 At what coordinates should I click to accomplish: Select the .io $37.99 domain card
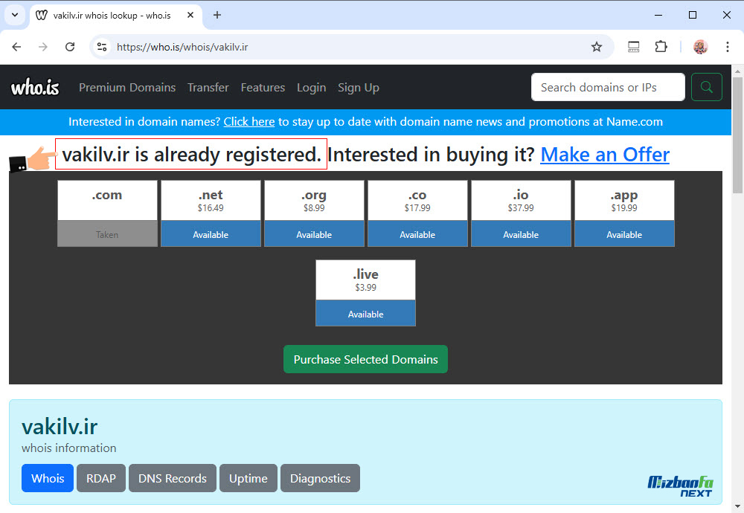(521, 213)
